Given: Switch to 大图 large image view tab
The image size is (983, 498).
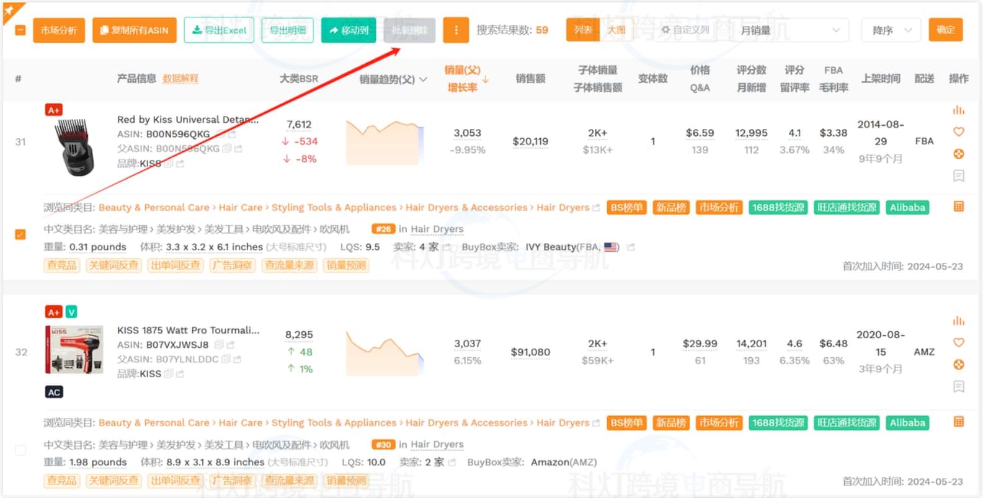Looking at the screenshot, I should (616, 30).
